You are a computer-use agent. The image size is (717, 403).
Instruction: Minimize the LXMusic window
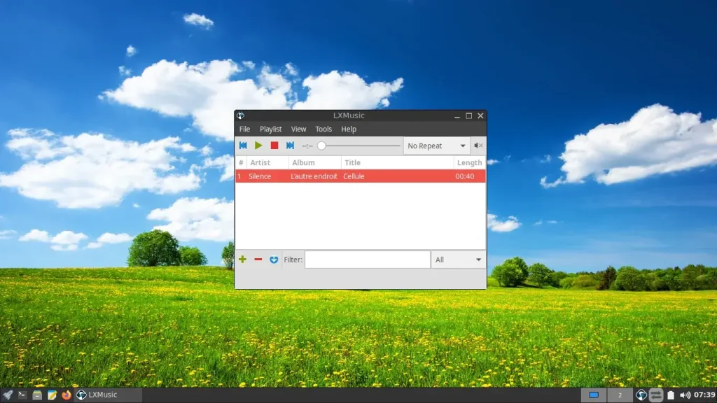pyautogui.click(x=457, y=116)
